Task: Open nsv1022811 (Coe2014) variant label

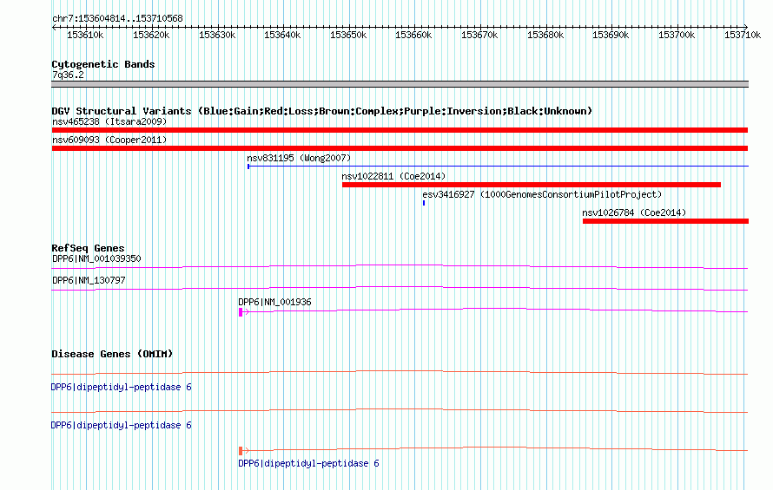Action: pyautogui.click(x=393, y=176)
